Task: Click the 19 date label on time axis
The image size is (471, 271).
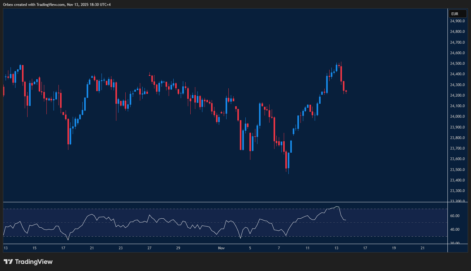Action: tap(394, 248)
